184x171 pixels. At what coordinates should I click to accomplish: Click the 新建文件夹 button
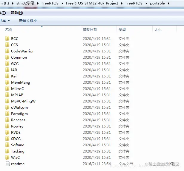pos(28,21)
